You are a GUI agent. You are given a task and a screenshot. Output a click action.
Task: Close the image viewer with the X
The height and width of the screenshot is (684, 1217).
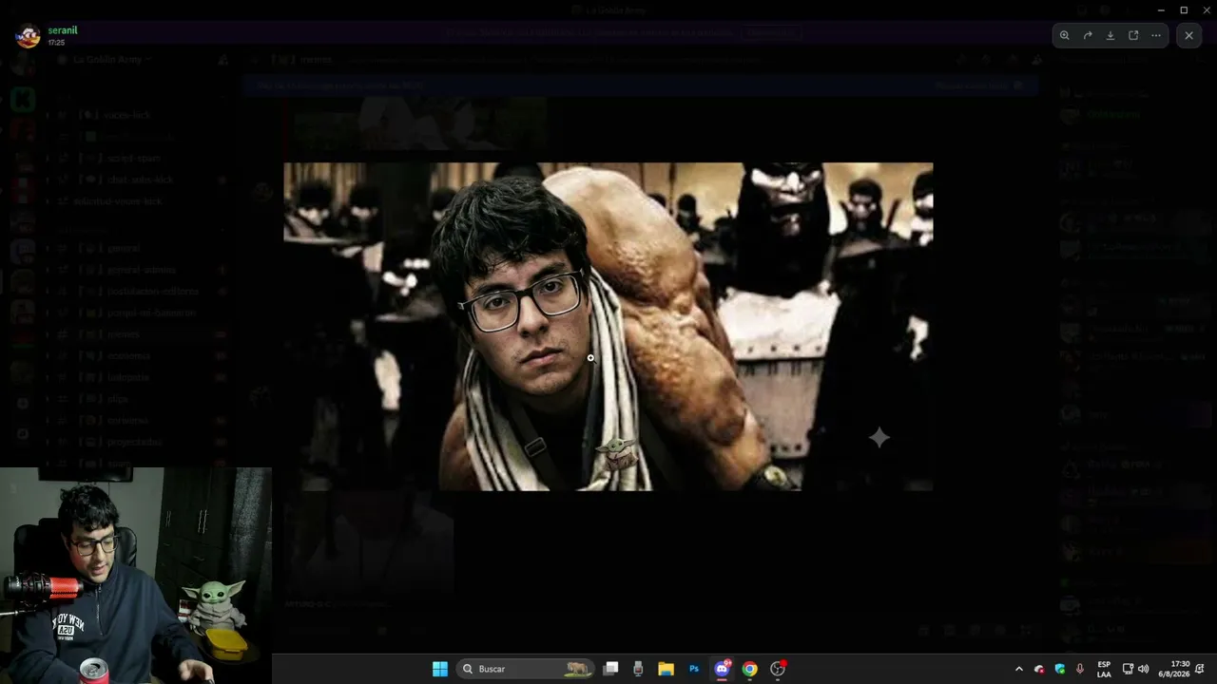pos(1188,35)
